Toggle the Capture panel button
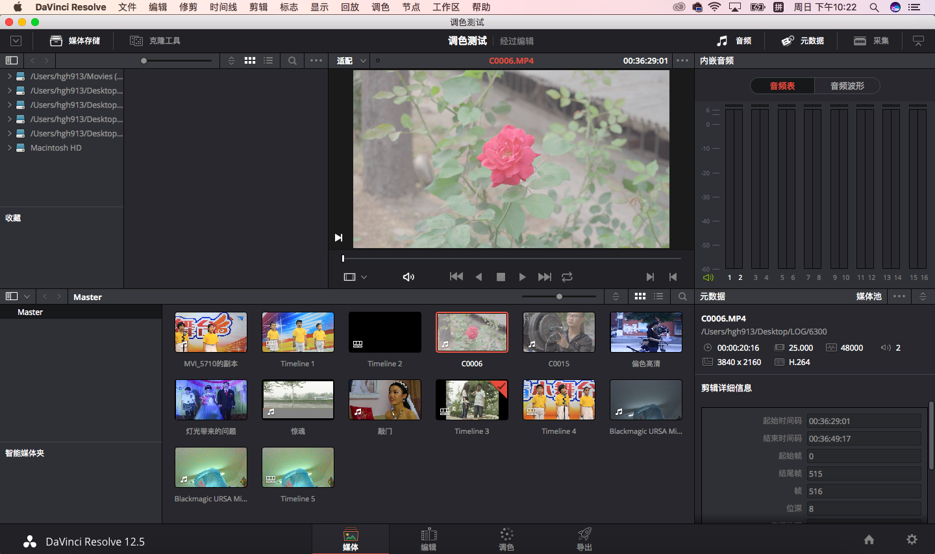This screenshot has width=935, height=554. coord(871,41)
